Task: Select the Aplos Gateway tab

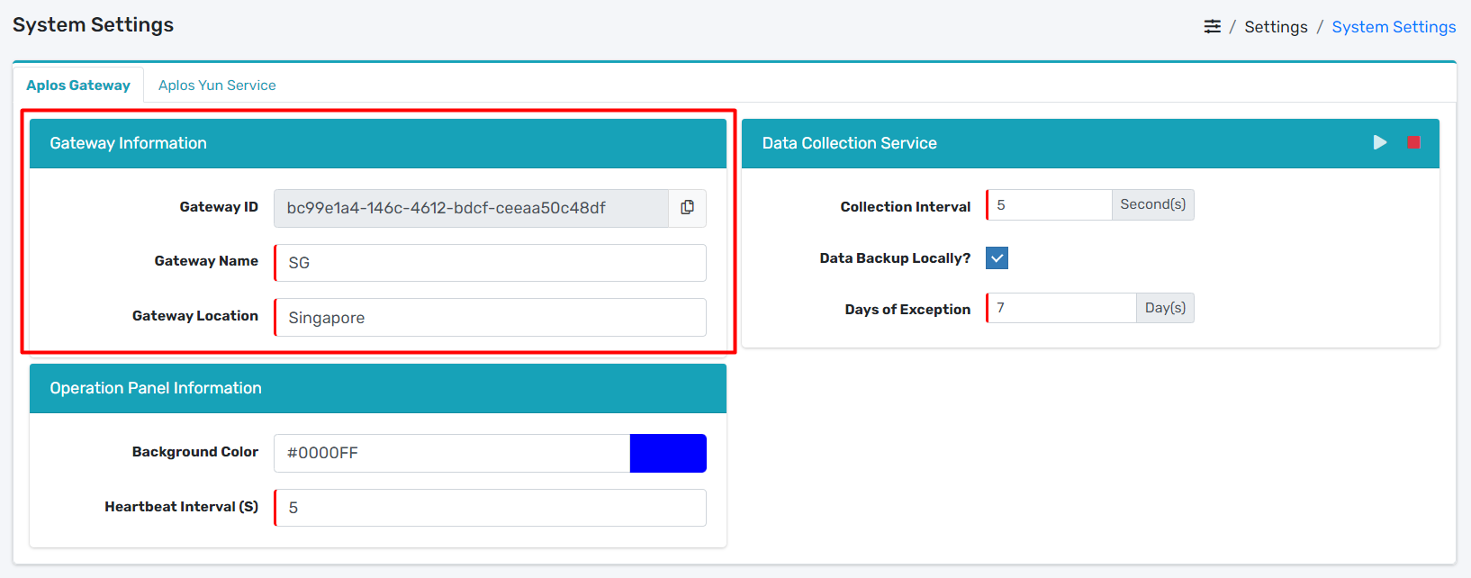Action: click(x=78, y=86)
